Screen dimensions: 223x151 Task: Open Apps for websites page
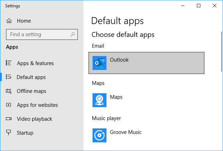coord(38,105)
